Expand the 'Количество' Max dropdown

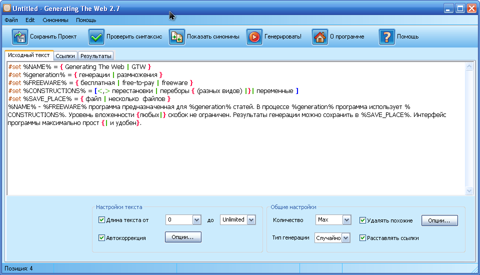[x=346, y=220]
